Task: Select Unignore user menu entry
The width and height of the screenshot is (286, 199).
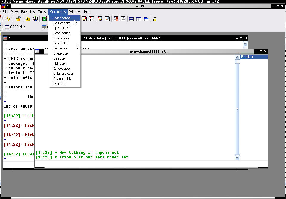Action: coord(64,74)
